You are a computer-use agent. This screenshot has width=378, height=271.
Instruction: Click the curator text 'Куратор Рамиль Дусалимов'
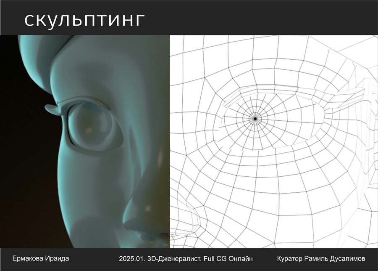(x=321, y=258)
